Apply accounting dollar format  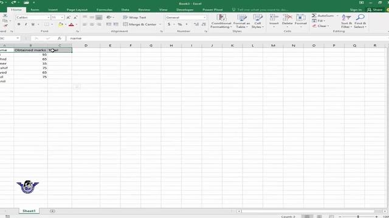(x=169, y=24)
